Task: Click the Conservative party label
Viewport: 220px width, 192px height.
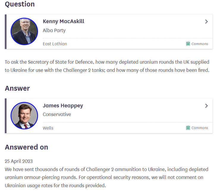Action: coord(57,115)
